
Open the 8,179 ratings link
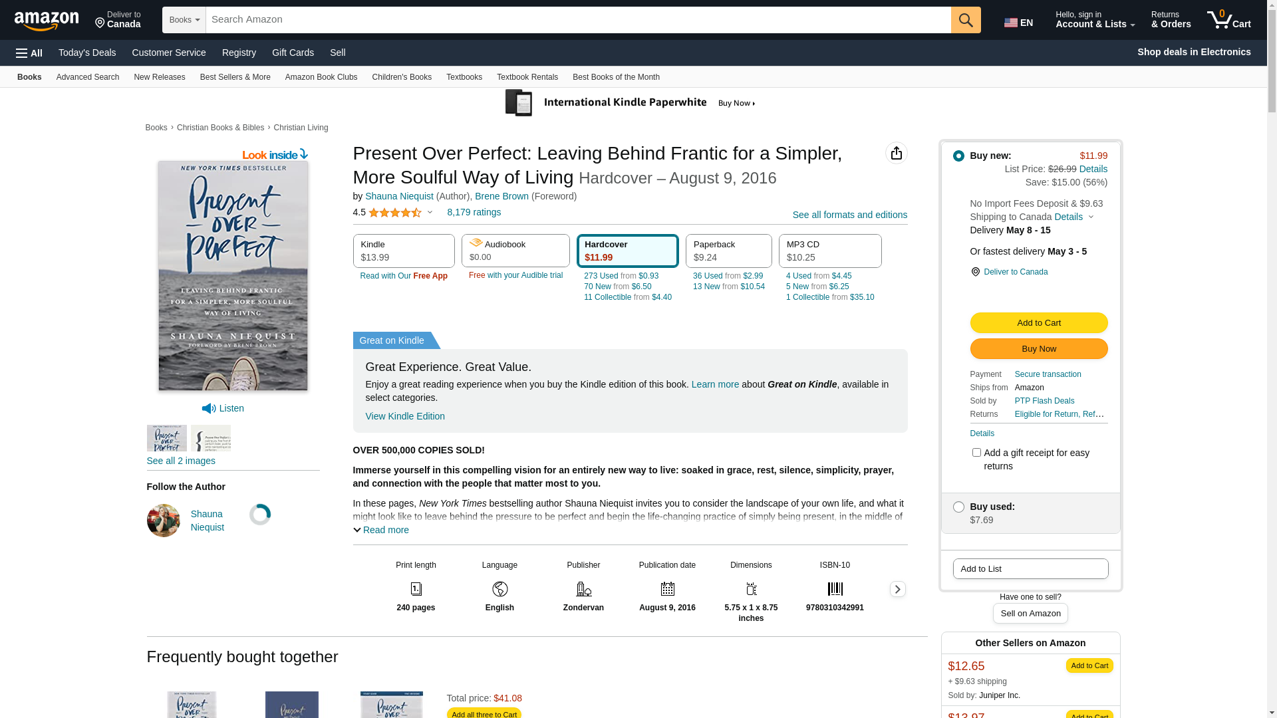(474, 212)
